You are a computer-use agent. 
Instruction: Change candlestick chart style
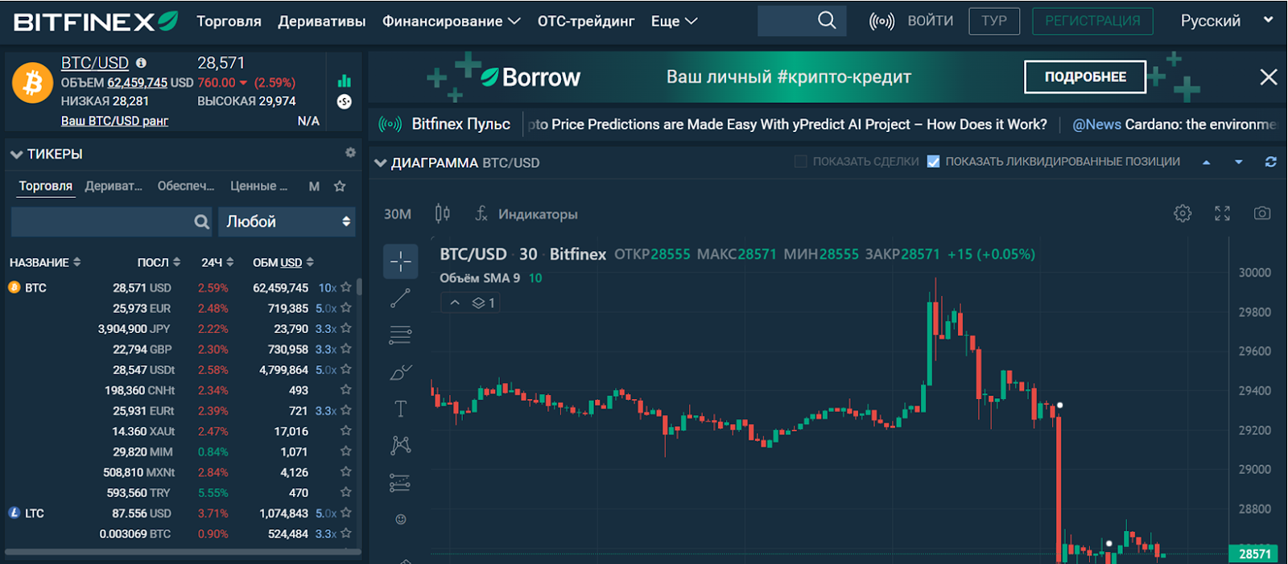(x=443, y=213)
